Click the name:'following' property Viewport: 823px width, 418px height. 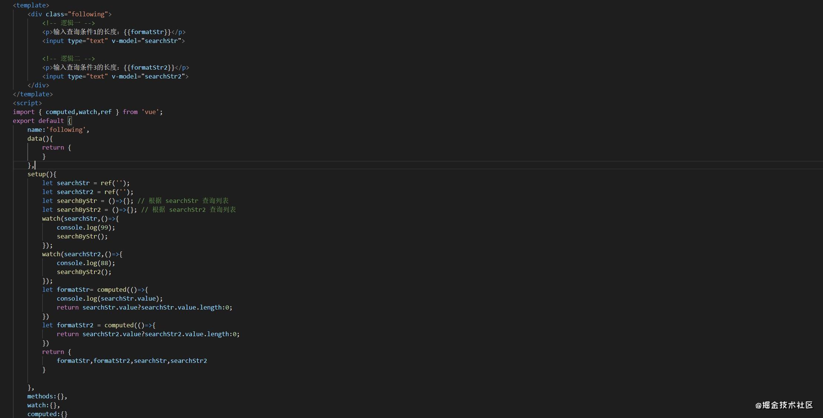coord(58,130)
